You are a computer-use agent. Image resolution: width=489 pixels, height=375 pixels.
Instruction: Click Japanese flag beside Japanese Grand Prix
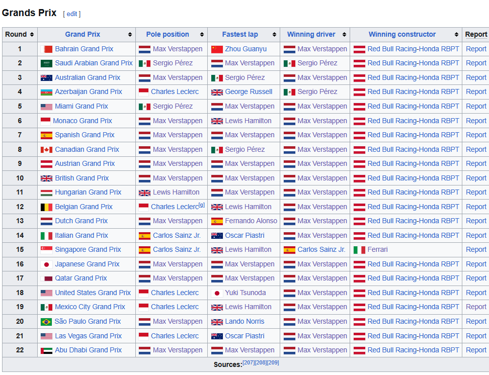pos(46,264)
